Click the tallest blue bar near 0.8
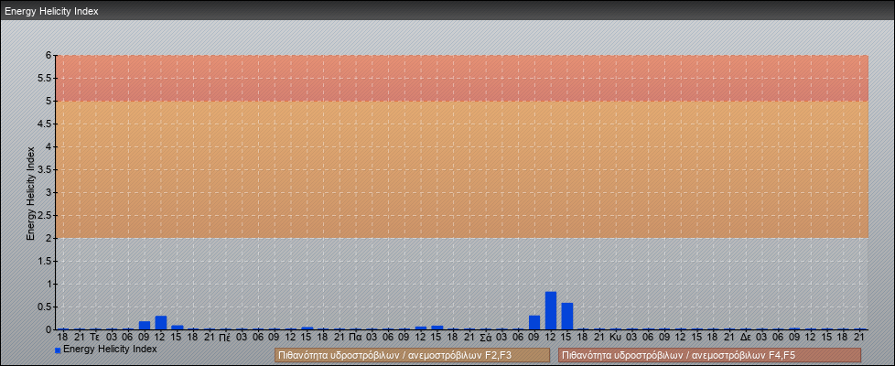This screenshot has height=366, width=895. (551, 310)
